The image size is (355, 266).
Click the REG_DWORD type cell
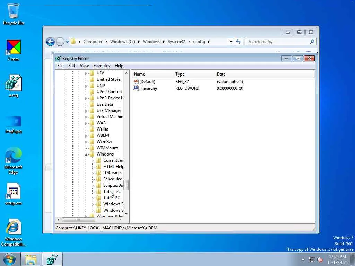[187, 88]
